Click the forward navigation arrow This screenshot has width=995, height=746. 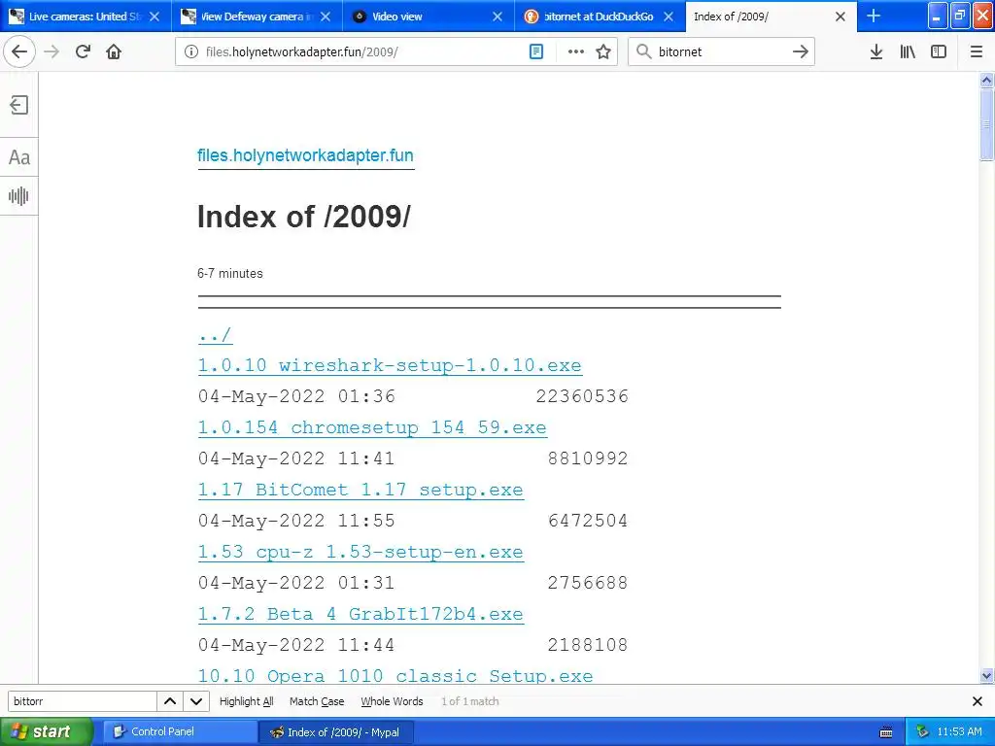[51, 51]
